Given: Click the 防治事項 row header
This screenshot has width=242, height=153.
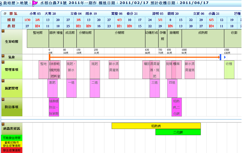Looking at the screenshot, I should click(x=12, y=107).
